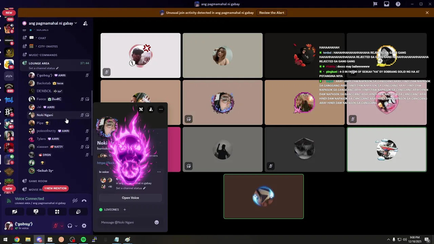The width and height of the screenshot is (434, 244).
Task: Select voice member xiaaaan
Action: click(x=42, y=147)
